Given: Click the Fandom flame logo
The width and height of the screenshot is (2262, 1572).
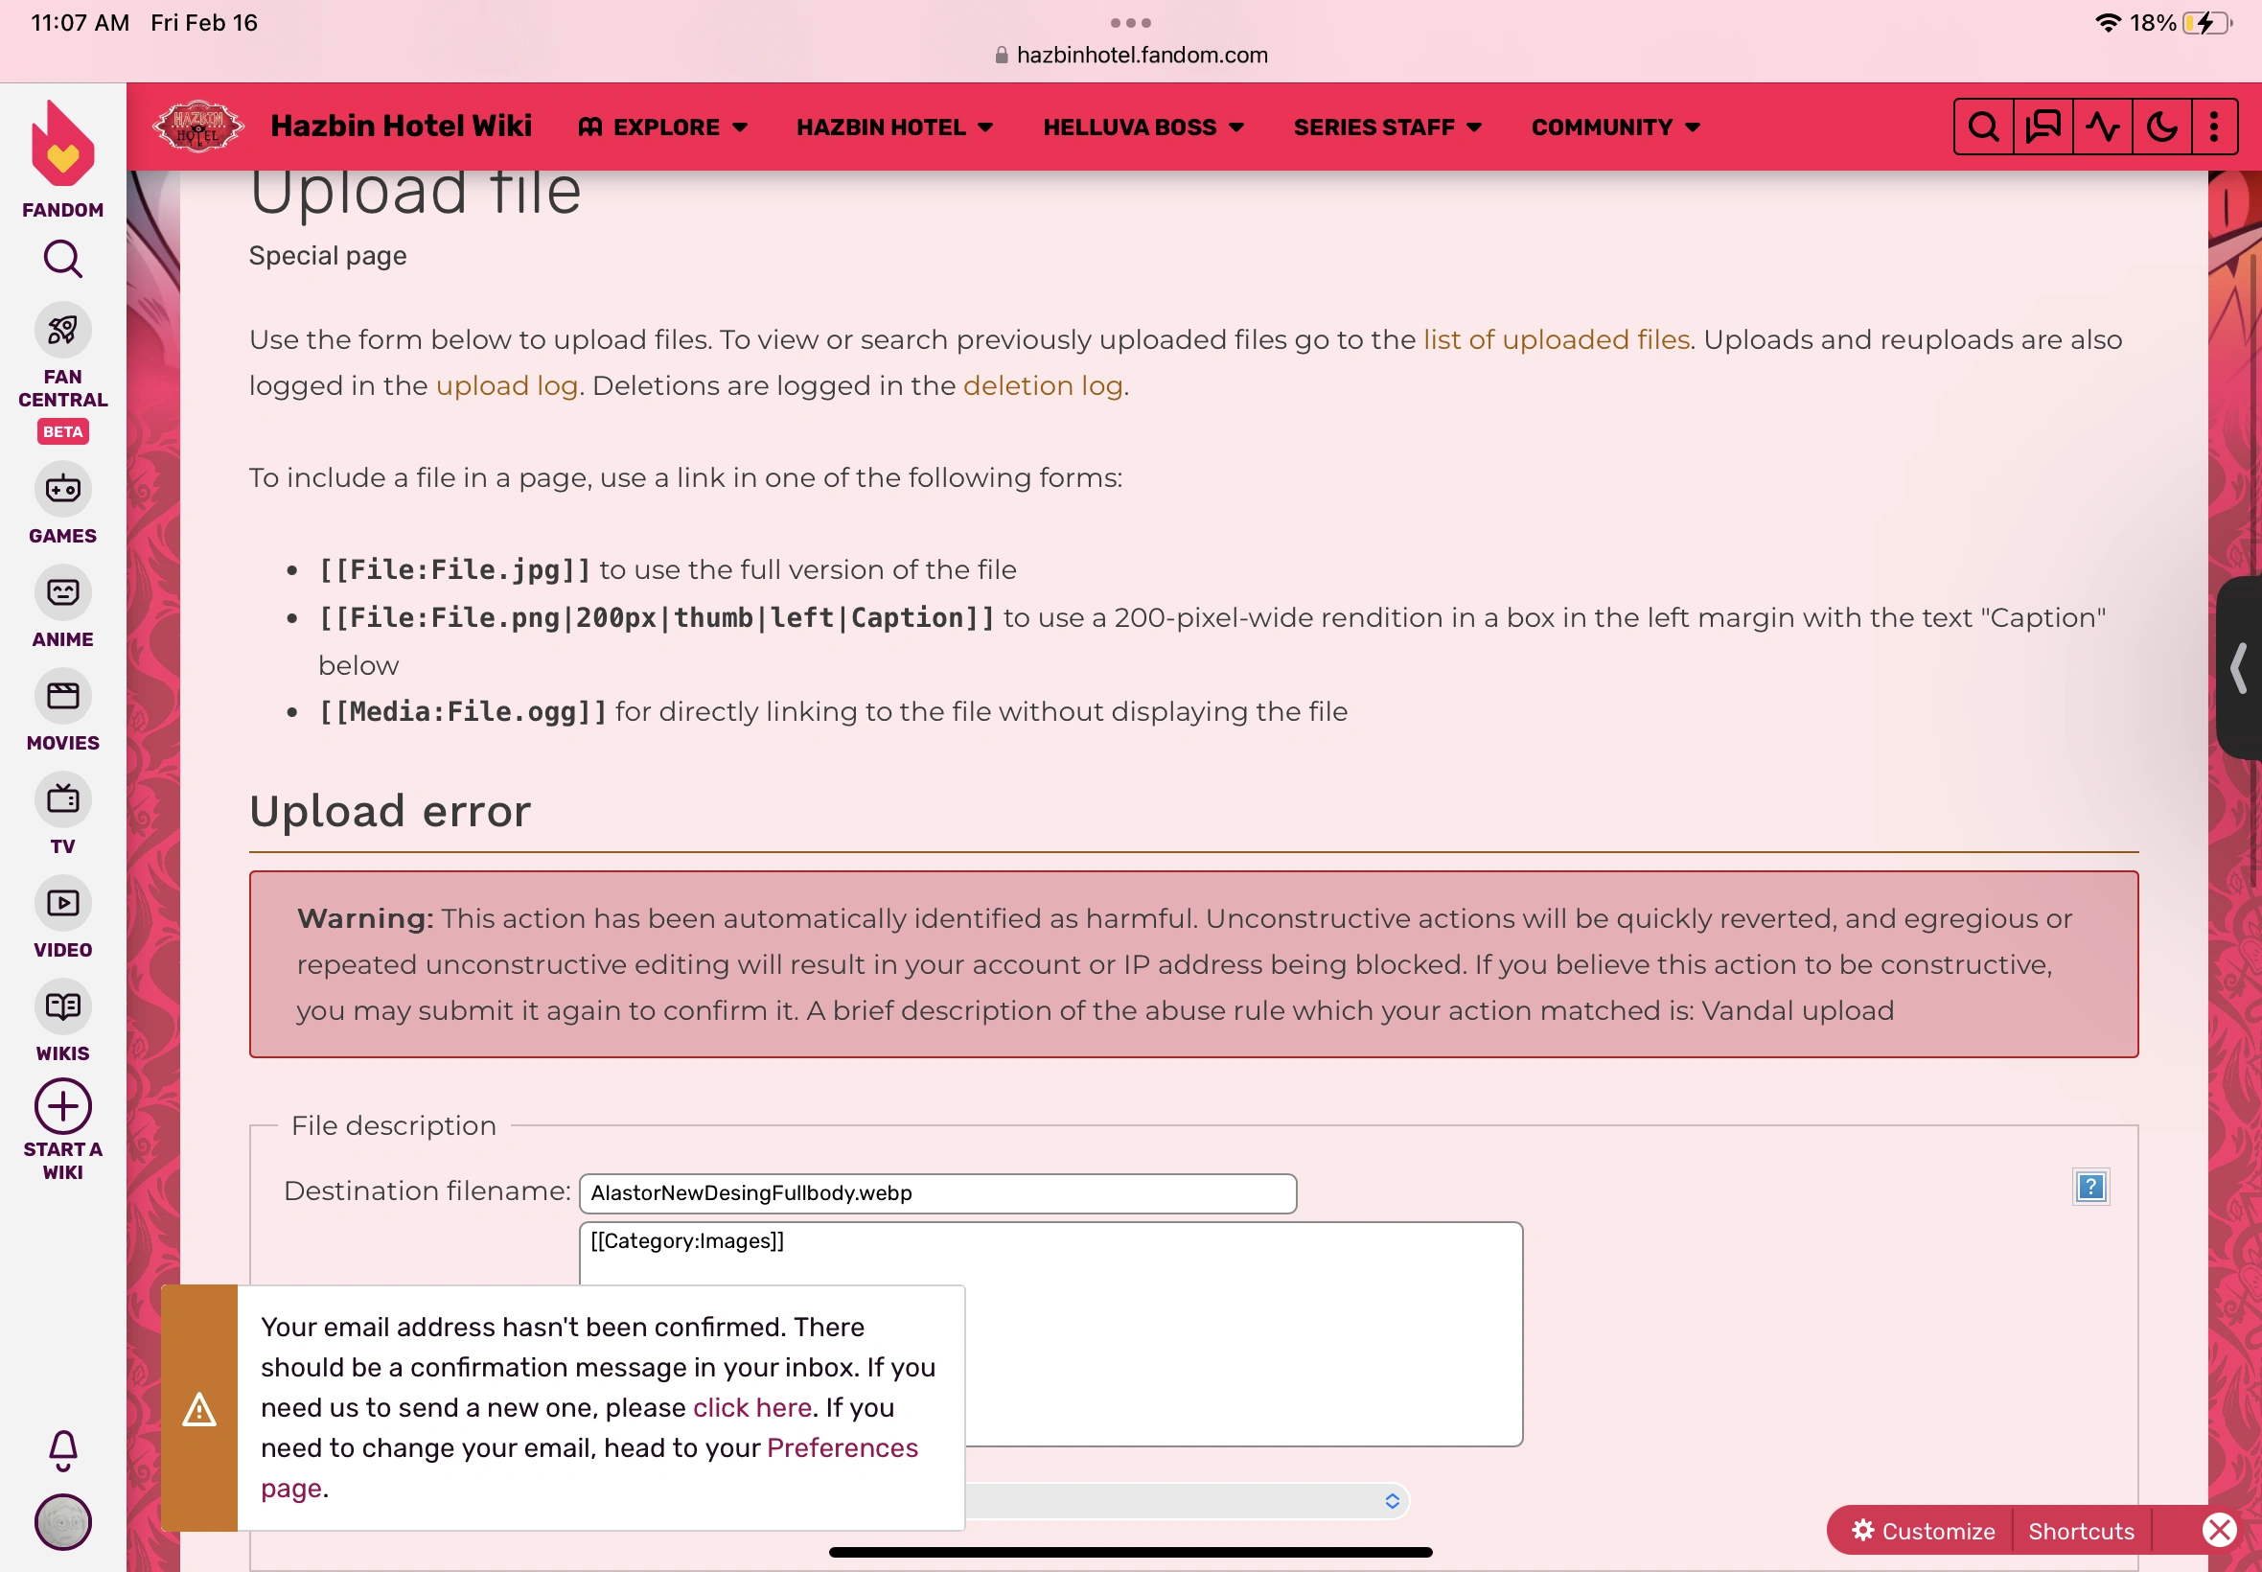Looking at the screenshot, I should click(x=63, y=145).
